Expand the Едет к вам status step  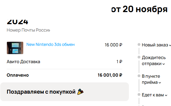(155, 95)
